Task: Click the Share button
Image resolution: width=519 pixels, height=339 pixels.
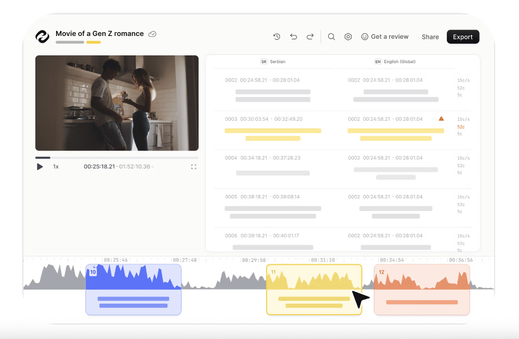Action: [x=430, y=37]
